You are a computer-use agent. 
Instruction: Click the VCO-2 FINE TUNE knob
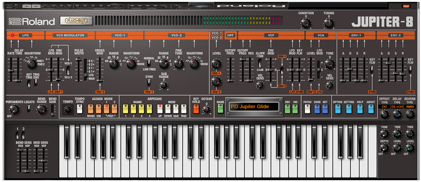tap(179, 64)
